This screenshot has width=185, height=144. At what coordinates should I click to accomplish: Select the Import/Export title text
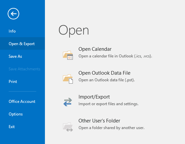point(94,97)
